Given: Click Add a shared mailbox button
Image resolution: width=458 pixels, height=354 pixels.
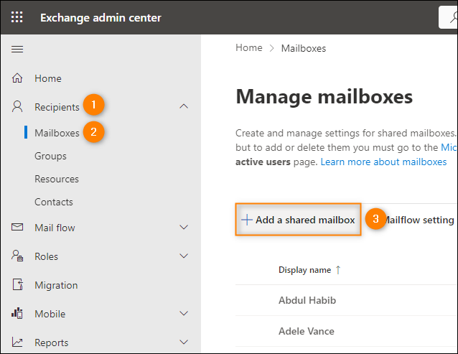Looking at the screenshot, I should 298,220.
